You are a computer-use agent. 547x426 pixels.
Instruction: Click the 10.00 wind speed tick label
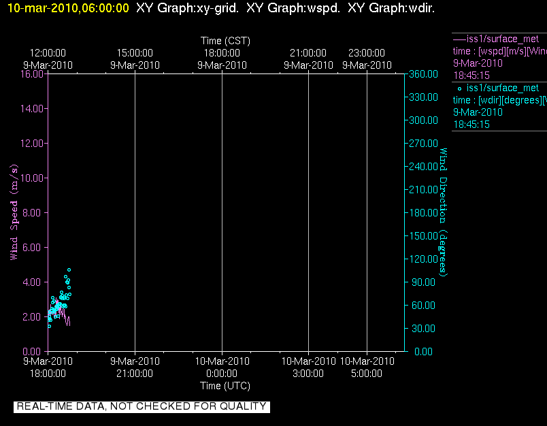tap(32, 178)
